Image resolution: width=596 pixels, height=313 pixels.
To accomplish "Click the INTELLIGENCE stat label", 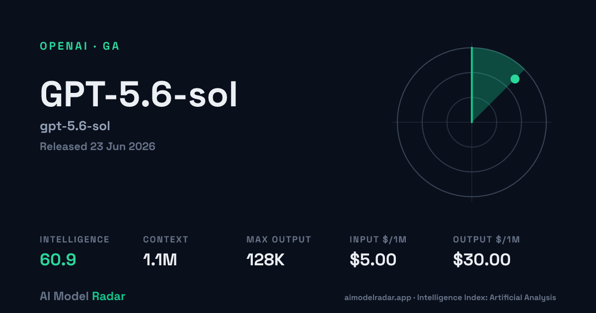I will (74, 239).
